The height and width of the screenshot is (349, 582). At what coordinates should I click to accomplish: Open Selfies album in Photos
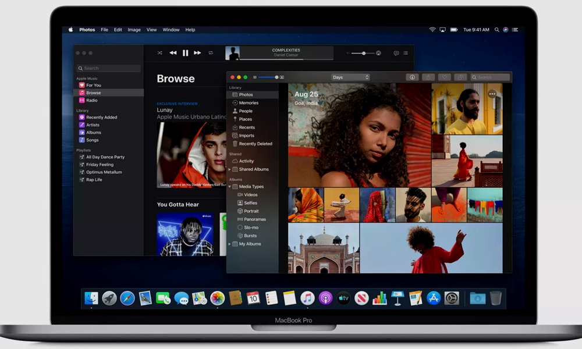(247, 203)
